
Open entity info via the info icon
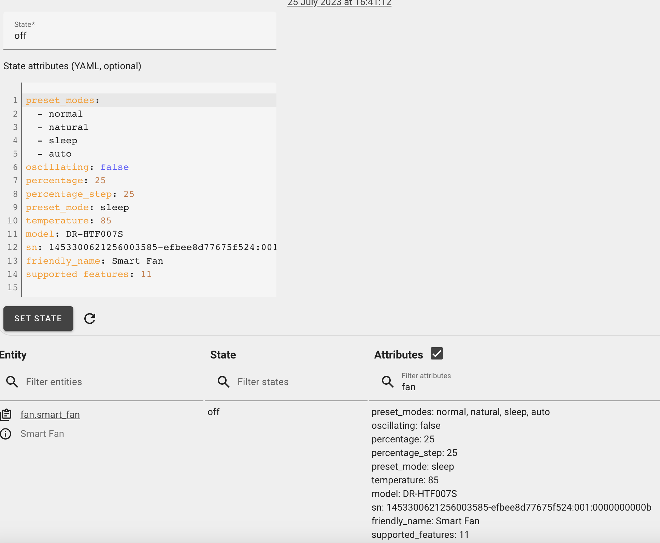(x=6, y=434)
